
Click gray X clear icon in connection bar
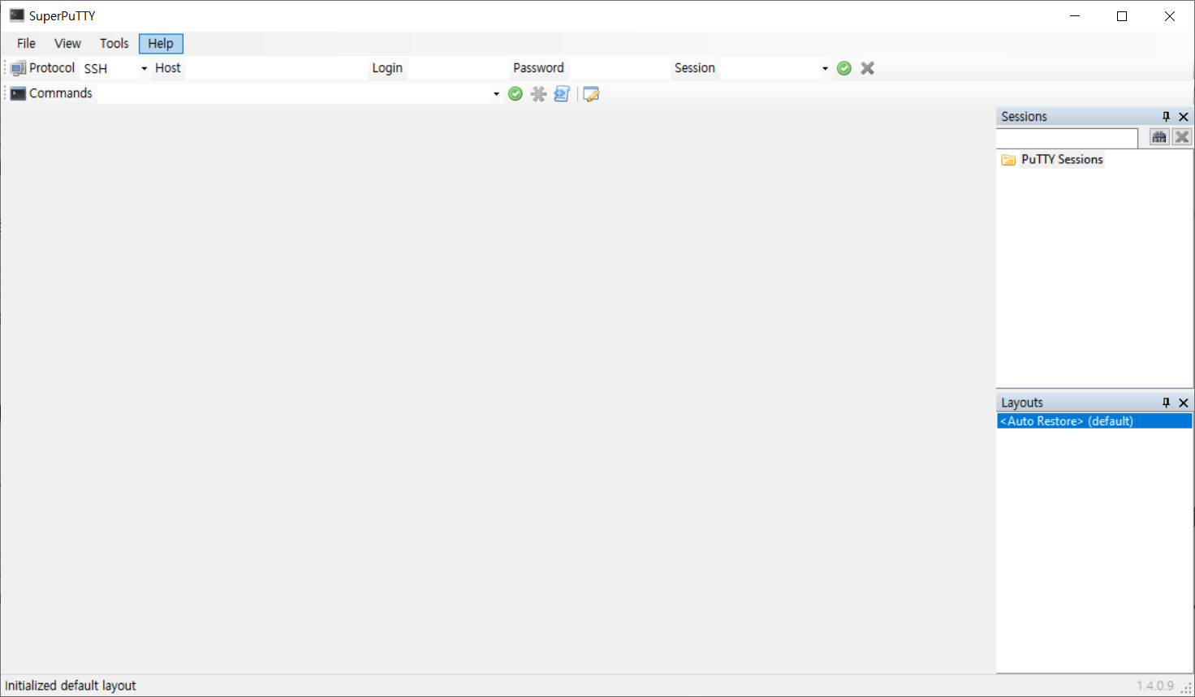[x=868, y=68]
